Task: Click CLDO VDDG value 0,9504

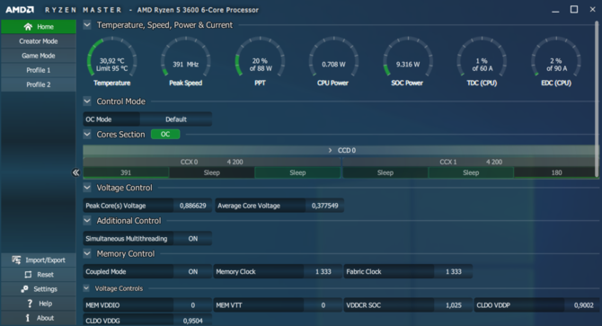Action: [193, 321]
